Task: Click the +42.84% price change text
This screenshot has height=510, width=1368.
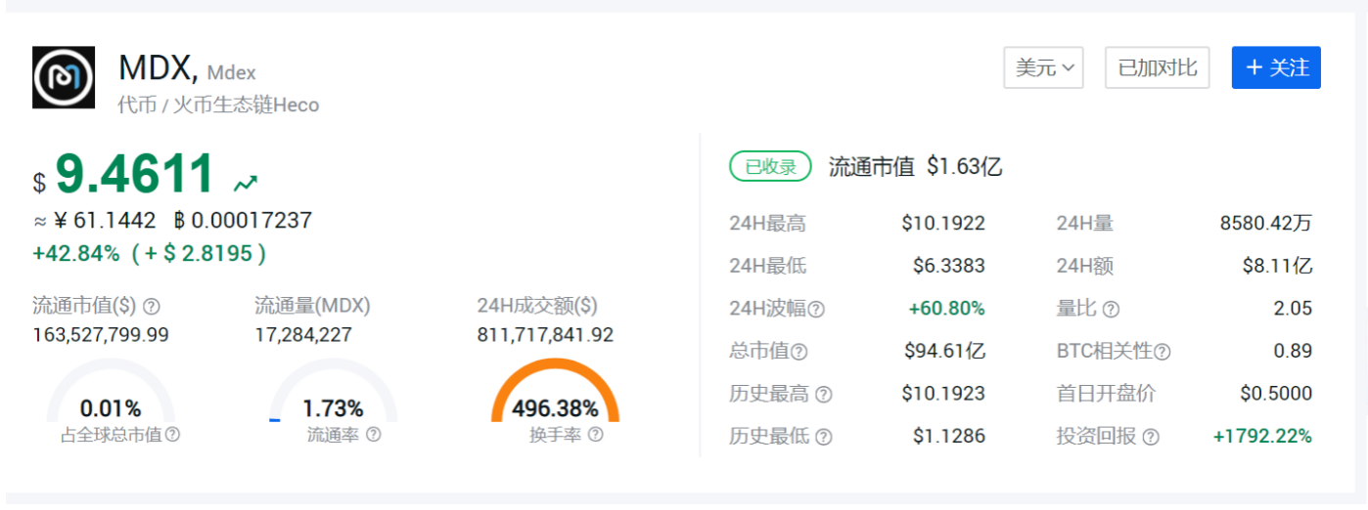Action: pos(76,254)
